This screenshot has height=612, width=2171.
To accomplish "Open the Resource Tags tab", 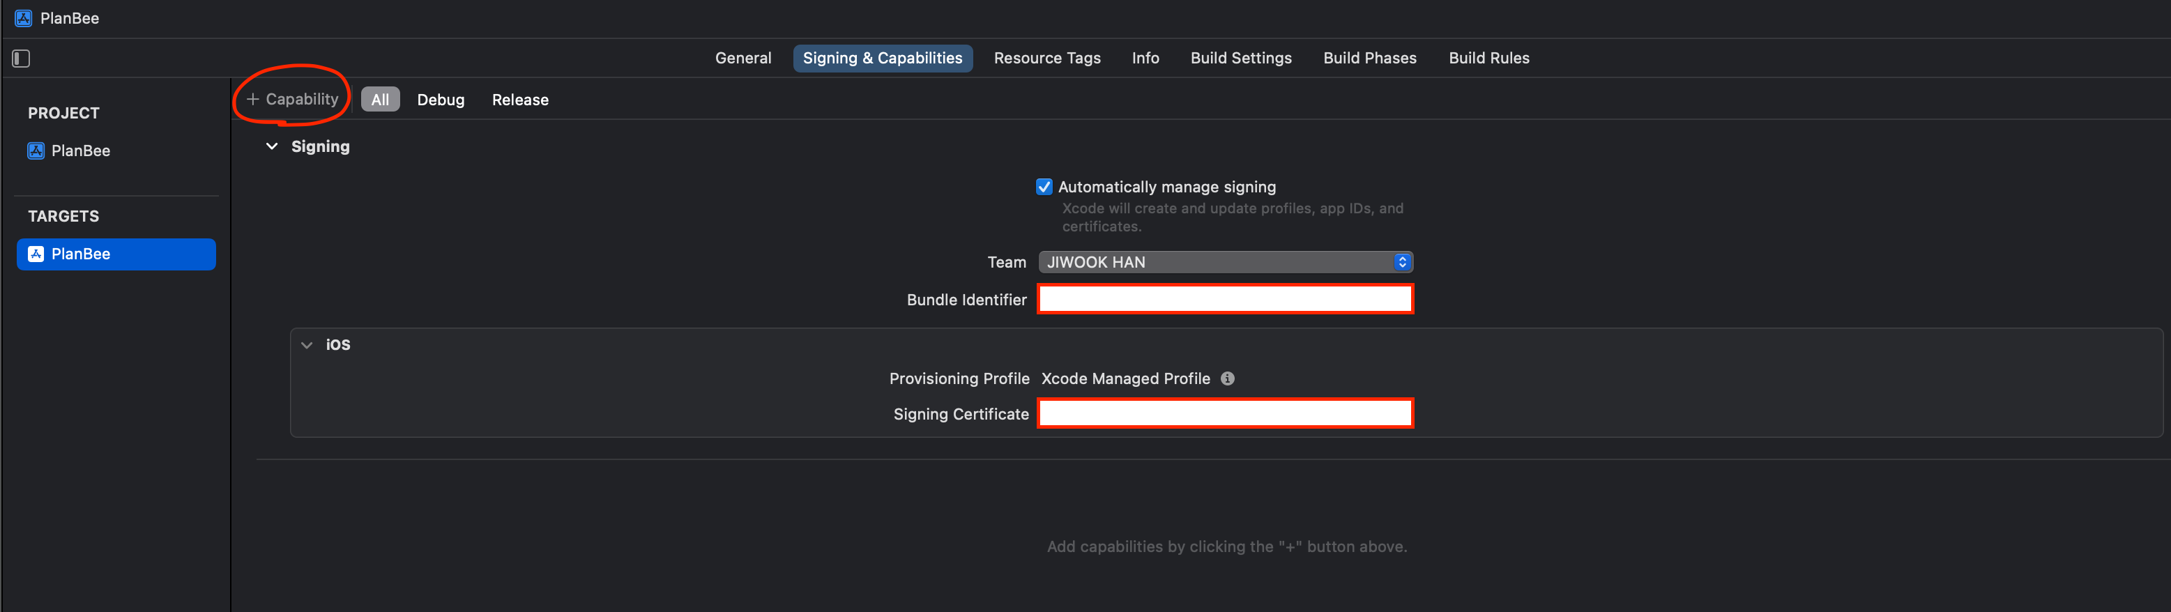I will point(1046,58).
